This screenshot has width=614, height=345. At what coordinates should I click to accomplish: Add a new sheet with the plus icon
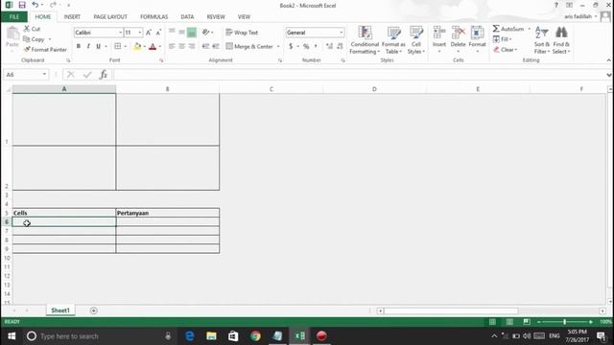pos(93,310)
